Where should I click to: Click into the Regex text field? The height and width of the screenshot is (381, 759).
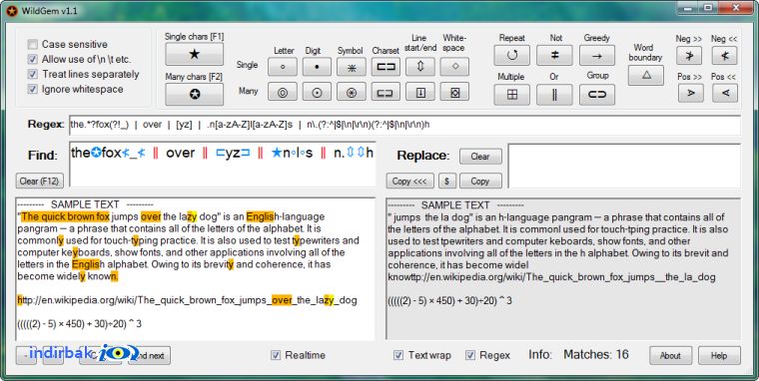pos(404,125)
